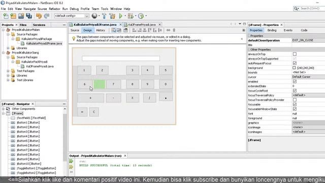Click the background color swatch [240,240,240]
325x183 pixels.
tap(294, 68)
